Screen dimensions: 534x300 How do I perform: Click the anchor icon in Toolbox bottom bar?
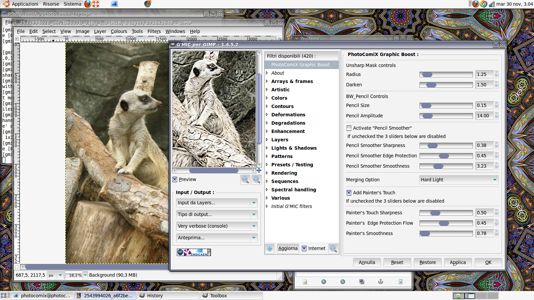(380, 282)
